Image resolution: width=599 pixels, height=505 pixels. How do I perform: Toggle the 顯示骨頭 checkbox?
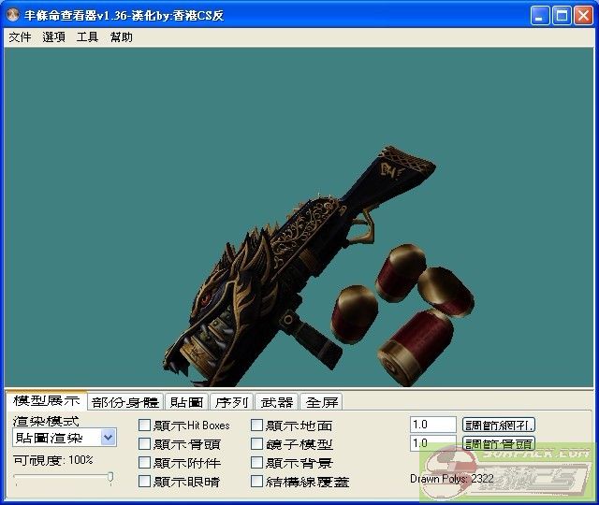[145, 444]
